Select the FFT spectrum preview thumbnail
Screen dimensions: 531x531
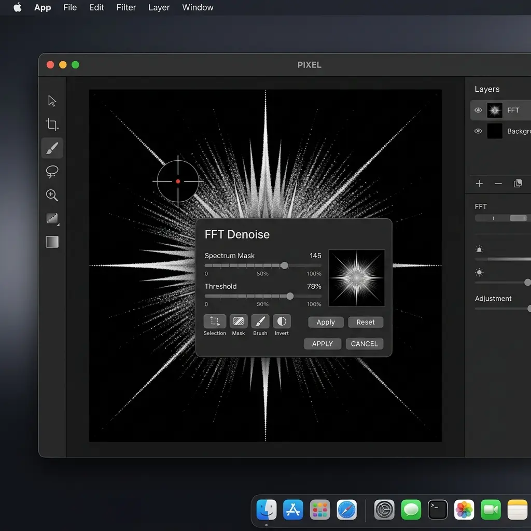pyautogui.click(x=357, y=278)
